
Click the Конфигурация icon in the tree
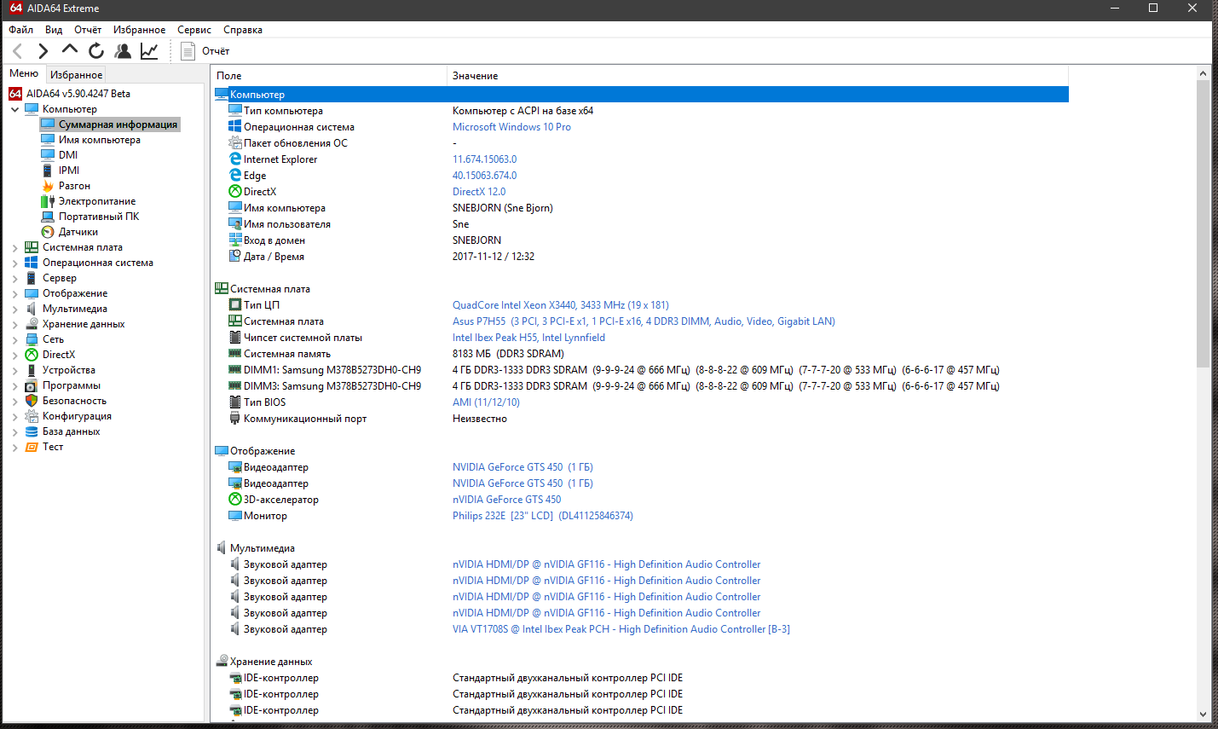click(x=32, y=416)
